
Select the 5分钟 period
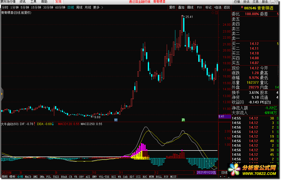coord(25,7)
